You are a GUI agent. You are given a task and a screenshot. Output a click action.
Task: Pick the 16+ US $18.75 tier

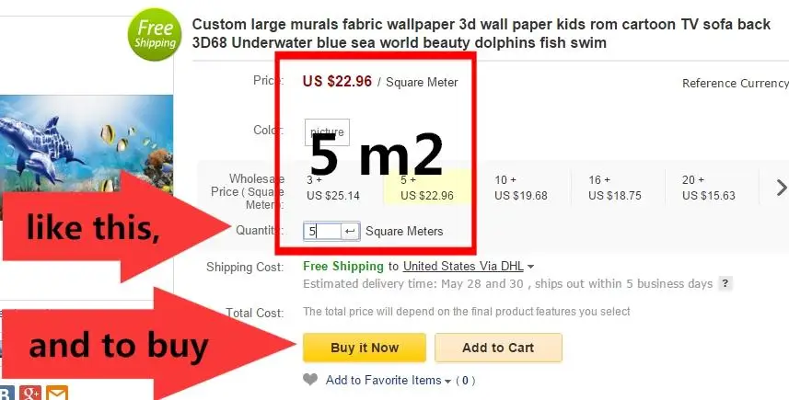[615, 188]
